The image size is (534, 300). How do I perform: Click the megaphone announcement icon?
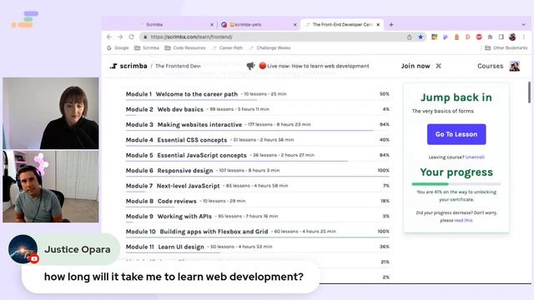click(x=250, y=66)
